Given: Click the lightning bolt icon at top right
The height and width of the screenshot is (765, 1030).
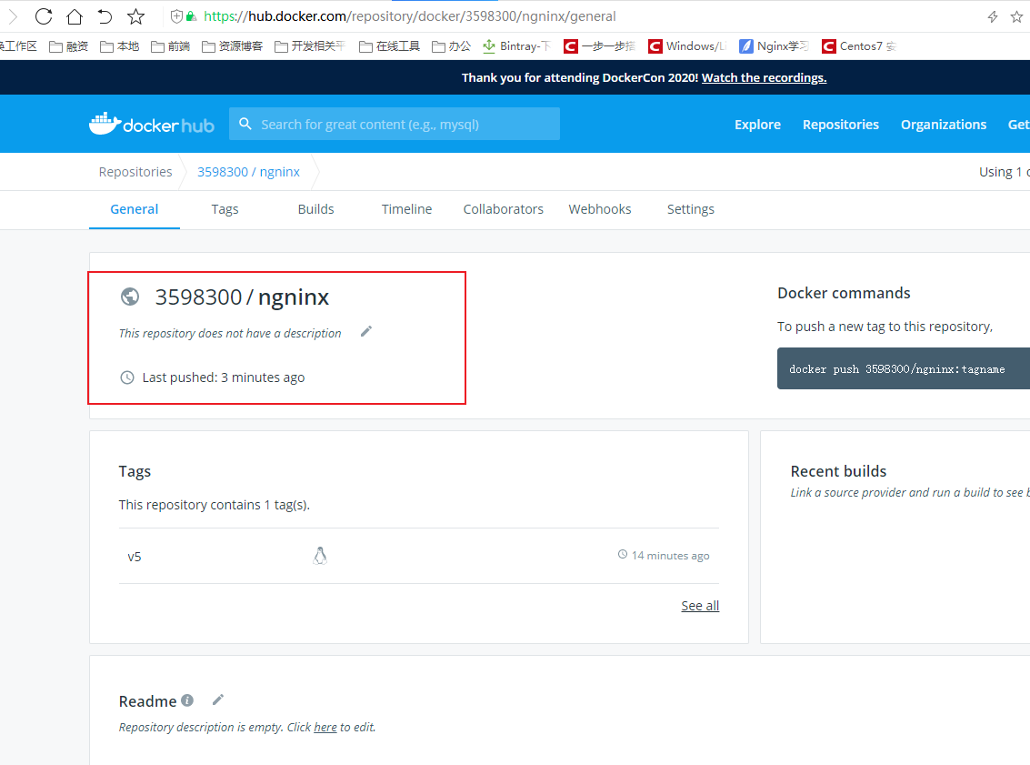Looking at the screenshot, I should pyautogui.click(x=993, y=17).
